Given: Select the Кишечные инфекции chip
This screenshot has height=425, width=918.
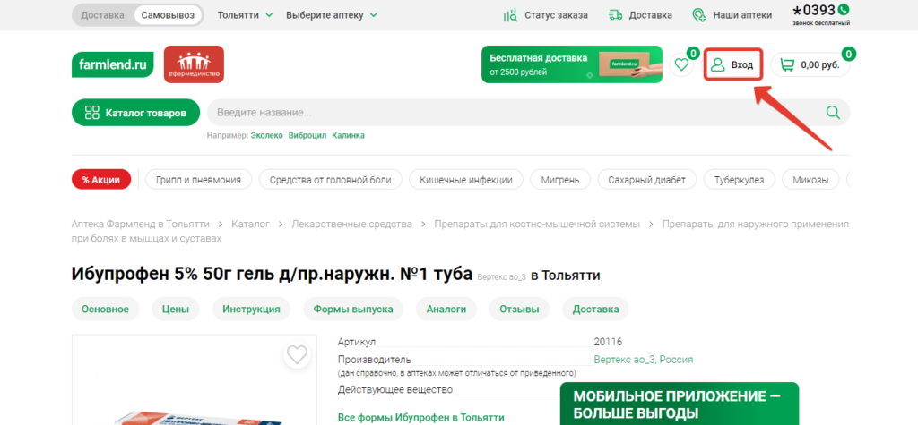Looking at the screenshot, I should [x=466, y=180].
